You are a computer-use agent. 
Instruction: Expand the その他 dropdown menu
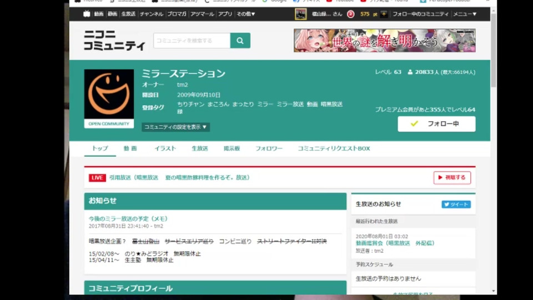[x=246, y=14]
